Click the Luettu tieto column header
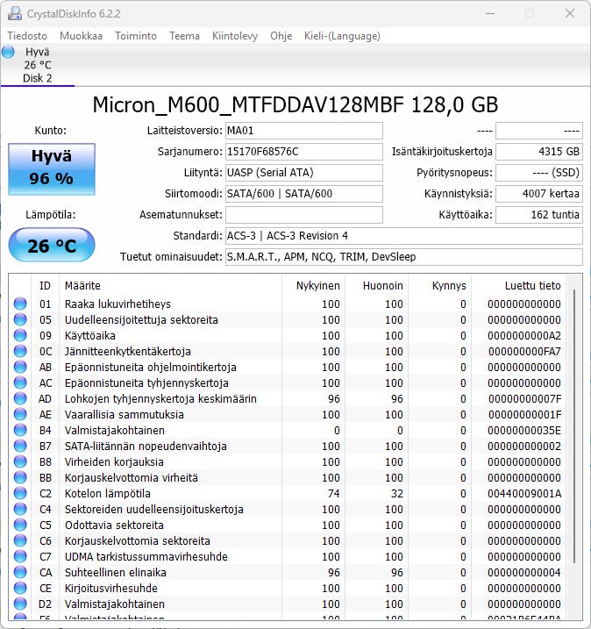The height and width of the screenshot is (629, 591). pyautogui.click(x=518, y=286)
